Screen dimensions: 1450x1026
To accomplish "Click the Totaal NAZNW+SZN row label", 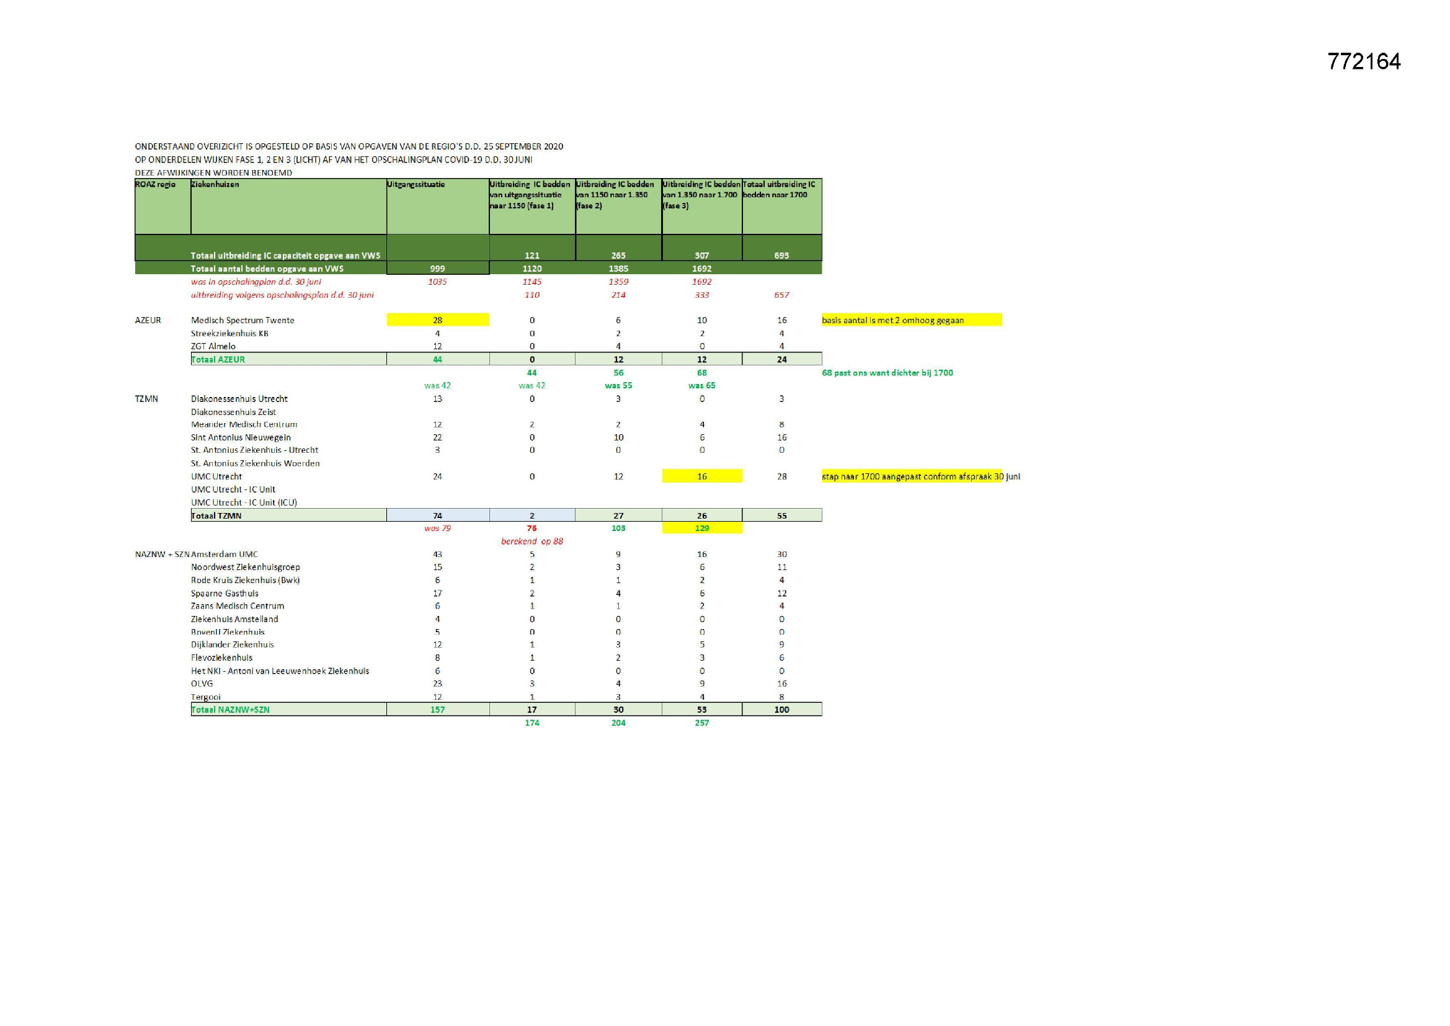I will pyautogui.click(x=231, y=710).
